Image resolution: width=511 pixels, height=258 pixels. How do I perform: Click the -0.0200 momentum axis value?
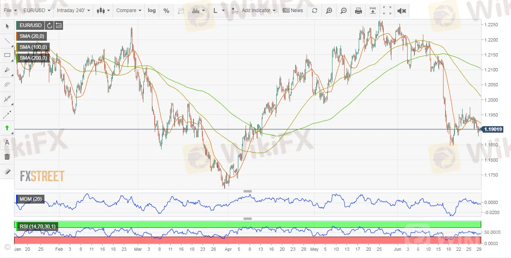point(492,212)
